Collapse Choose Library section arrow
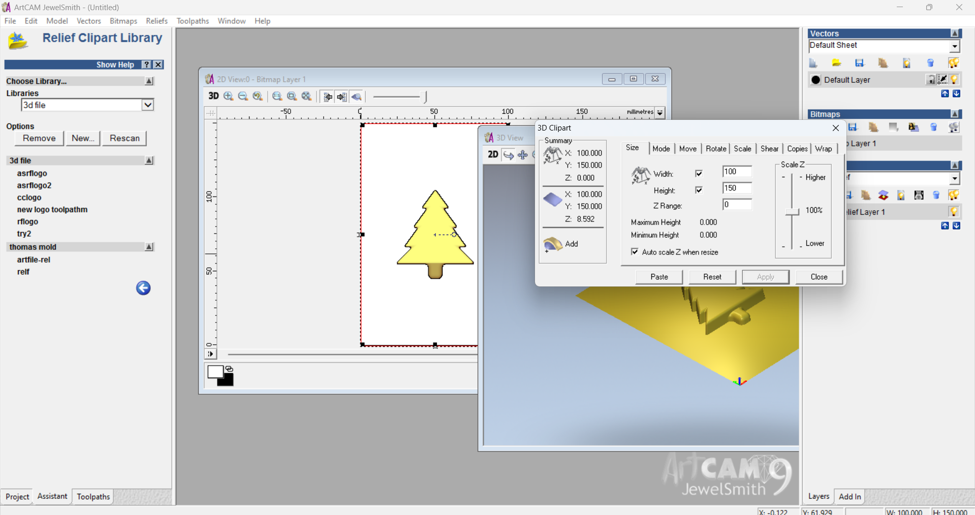 point(149,81)
